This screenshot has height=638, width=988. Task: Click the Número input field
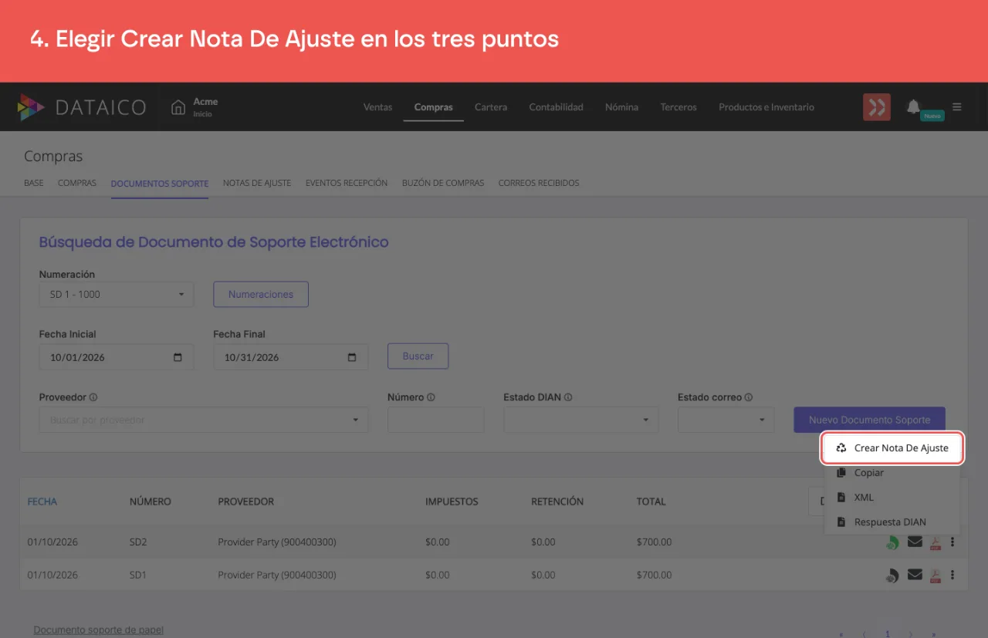coord(436,420)
